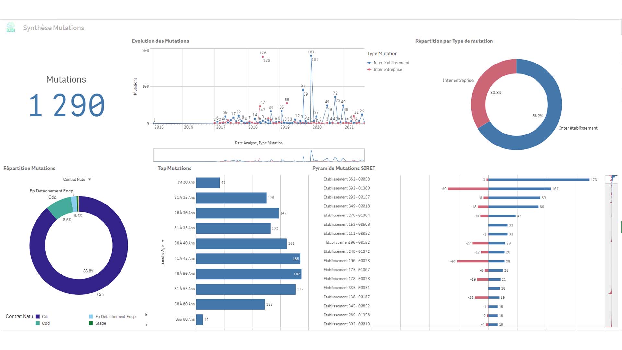Click the Cdi dark purple legend swatch
Viewport: 622px width, 350px height.
point(38,317)
